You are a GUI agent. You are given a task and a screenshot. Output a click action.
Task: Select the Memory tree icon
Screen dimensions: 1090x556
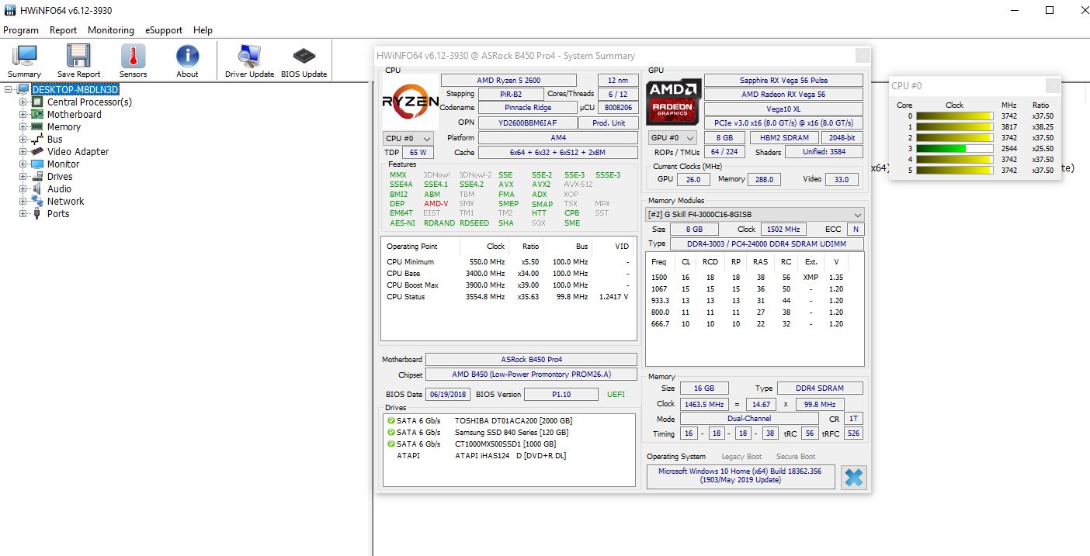(x=37, y=126)
